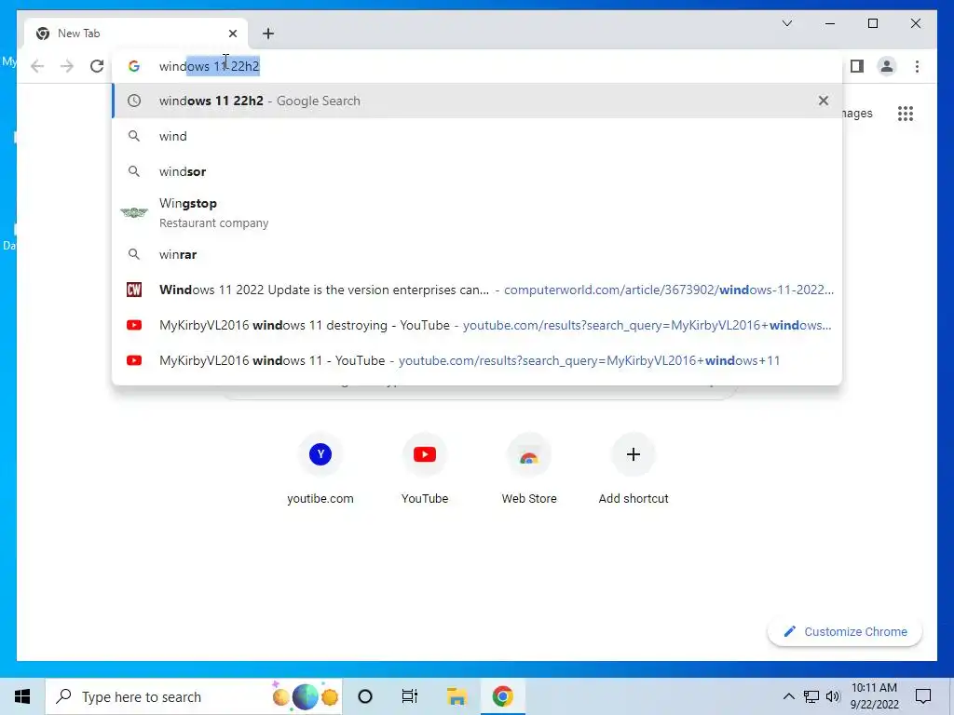Open Cortana circle icon on taskbar
This screenshot has height=715, width=954.
365,696
